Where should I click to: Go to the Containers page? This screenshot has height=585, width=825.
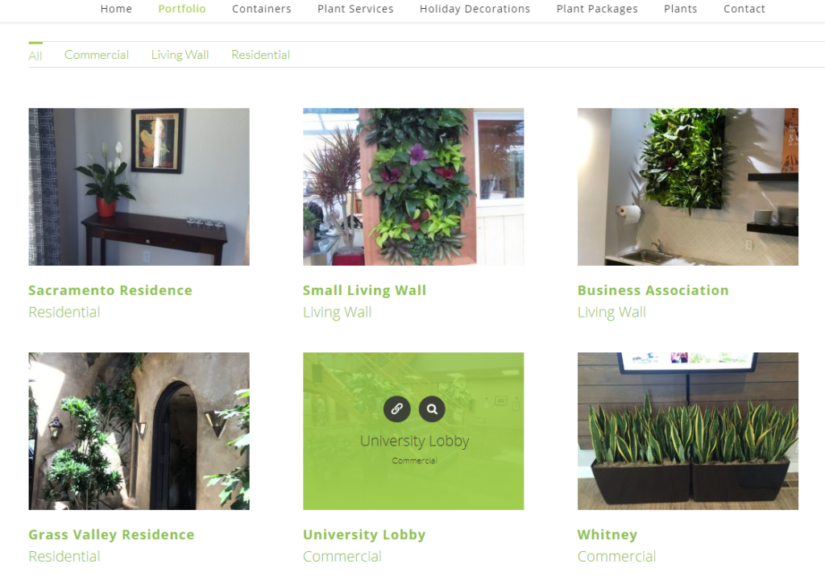pos(262,9)
